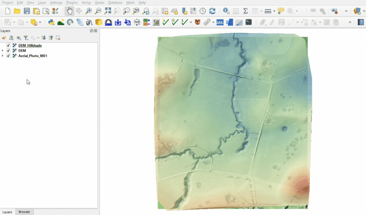Toggle the DEM layer checkbox
Viewport: 366px width, 215px height.
pyautogui.click(x=8, y=51)
